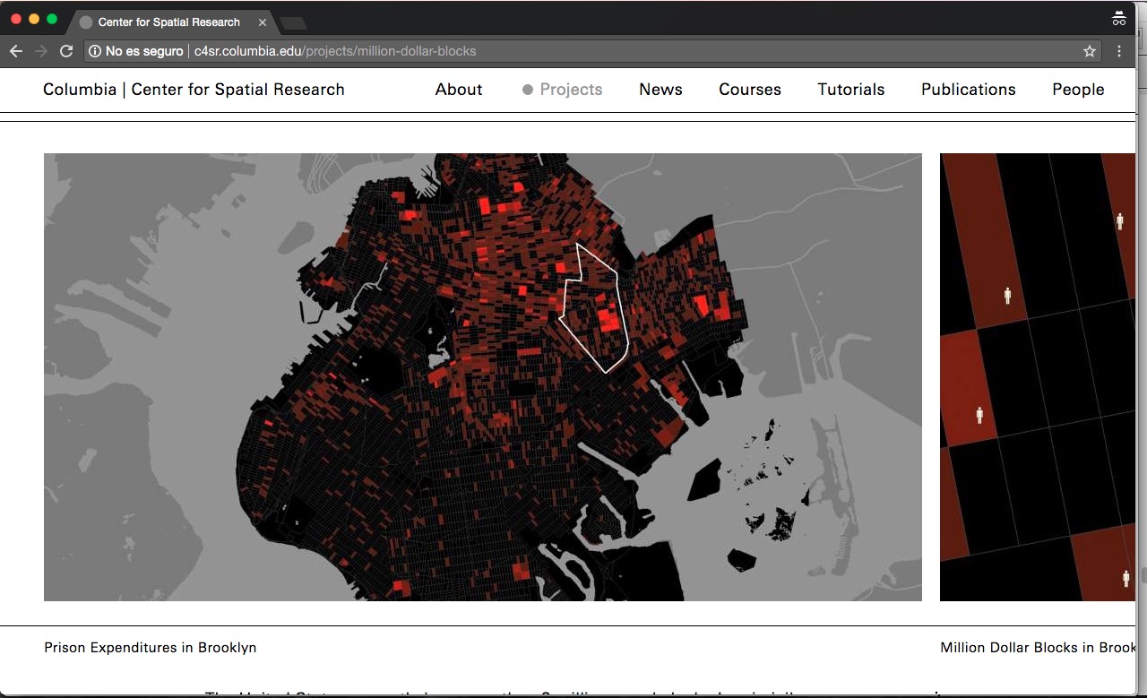
Task: Click the yellow macOS minimize window button
Action: coord(34,19)
